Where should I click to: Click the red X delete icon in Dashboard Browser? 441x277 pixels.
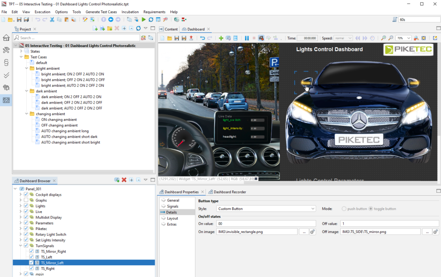[x=124, y=180]
